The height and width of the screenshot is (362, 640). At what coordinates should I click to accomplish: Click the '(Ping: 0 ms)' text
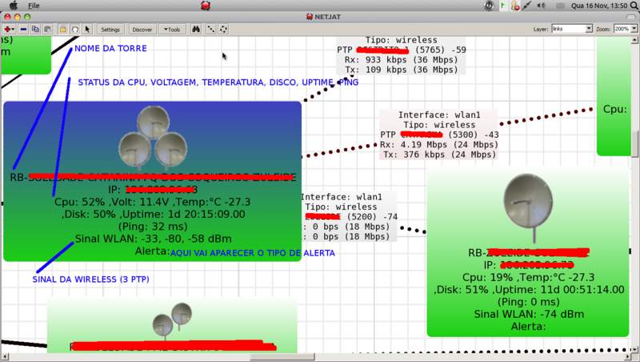tap(529, 302)
